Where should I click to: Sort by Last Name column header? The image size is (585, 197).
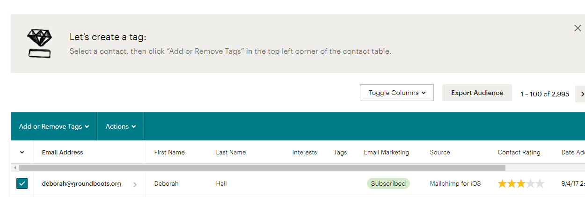click(x=231, y=152)
